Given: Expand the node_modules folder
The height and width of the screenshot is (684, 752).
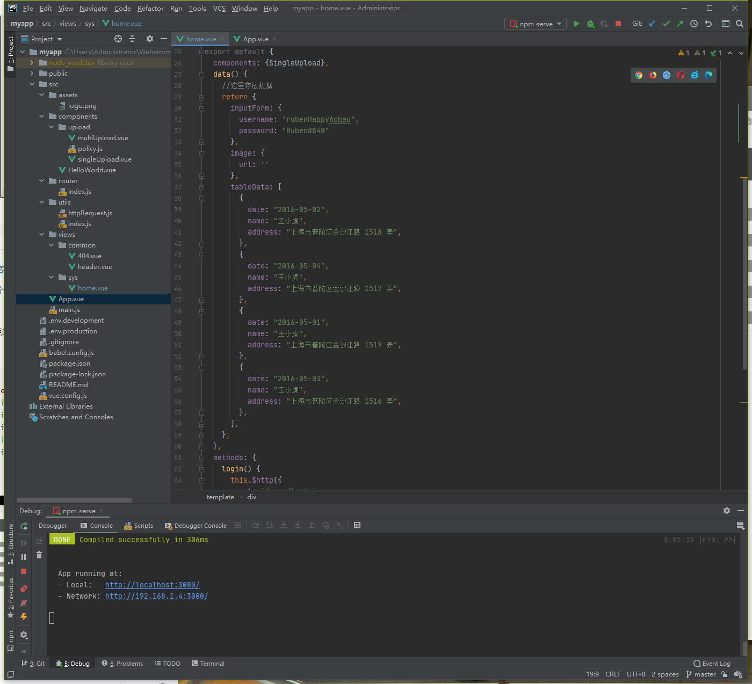Looking at the screenshot, I should (x=32, y=63).
